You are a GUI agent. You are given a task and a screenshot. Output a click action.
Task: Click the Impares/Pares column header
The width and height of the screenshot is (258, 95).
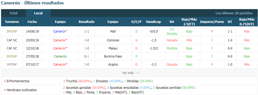click(x=212, y=22)
